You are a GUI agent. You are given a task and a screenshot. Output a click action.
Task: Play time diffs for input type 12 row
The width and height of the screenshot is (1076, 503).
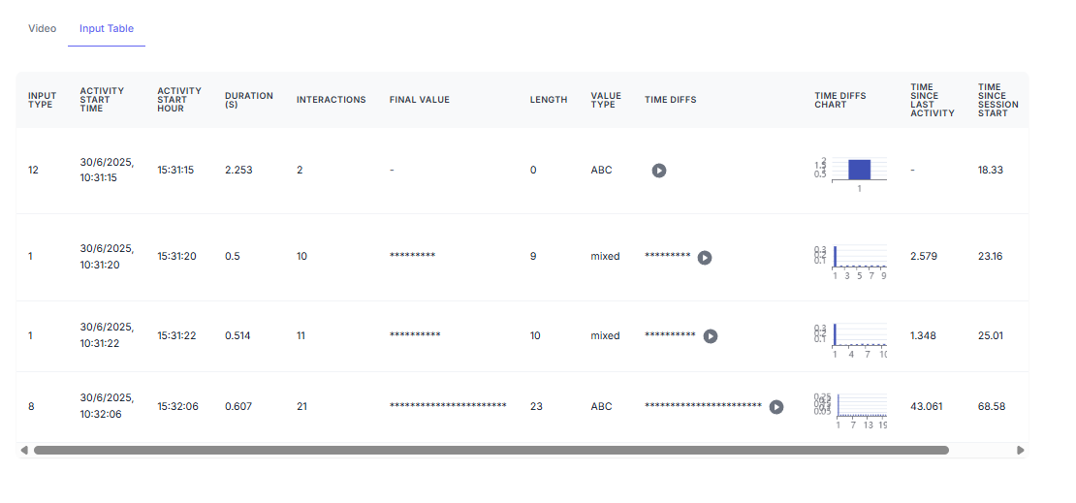pyautogui.click(x=659, y=171)
